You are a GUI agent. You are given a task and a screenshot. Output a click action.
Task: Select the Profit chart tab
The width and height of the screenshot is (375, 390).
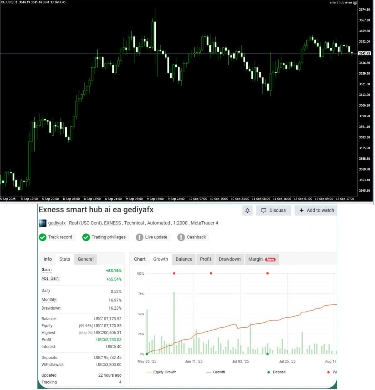click(x=206, y=259)
